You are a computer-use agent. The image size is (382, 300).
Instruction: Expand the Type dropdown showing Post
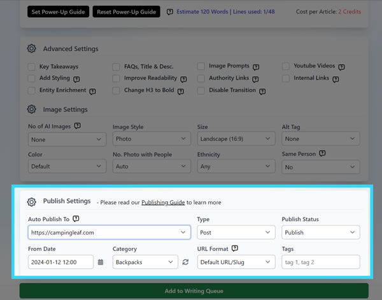pyautogui.click(x=236, y=233)
